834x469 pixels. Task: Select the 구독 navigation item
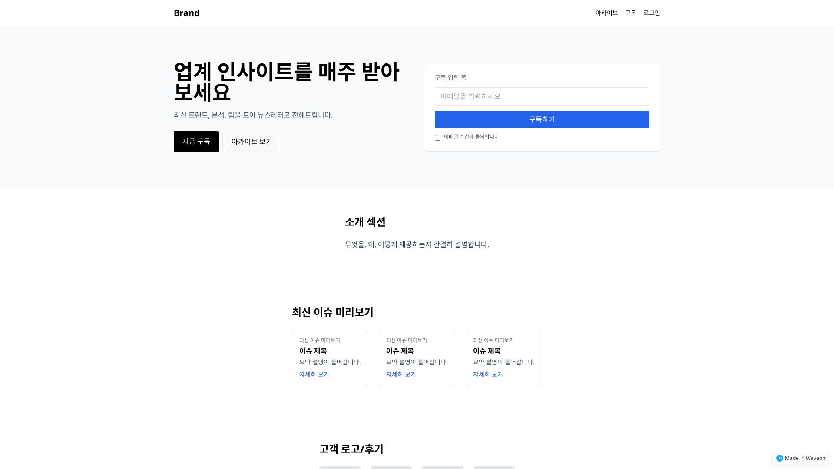coord(630,13)
